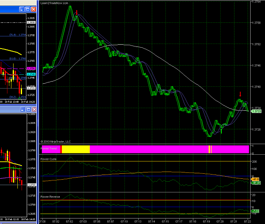Screen dimensions: 265x224
Task: Click the (38.2) - 1.3721 Fibonacci label
Action: [x=17, y=97]
